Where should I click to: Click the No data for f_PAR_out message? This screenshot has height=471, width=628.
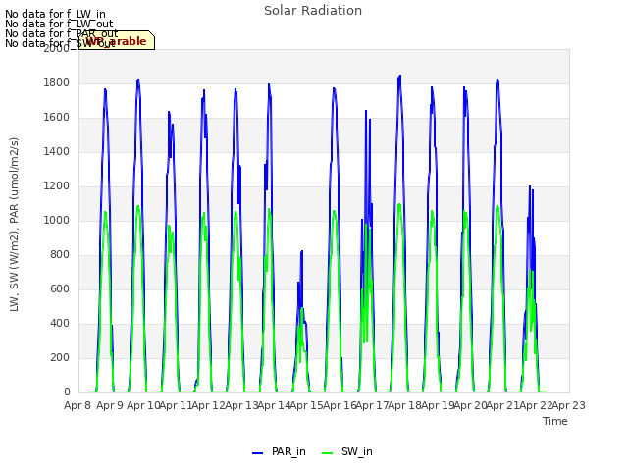pyautogui.click(x=61, y=33)
